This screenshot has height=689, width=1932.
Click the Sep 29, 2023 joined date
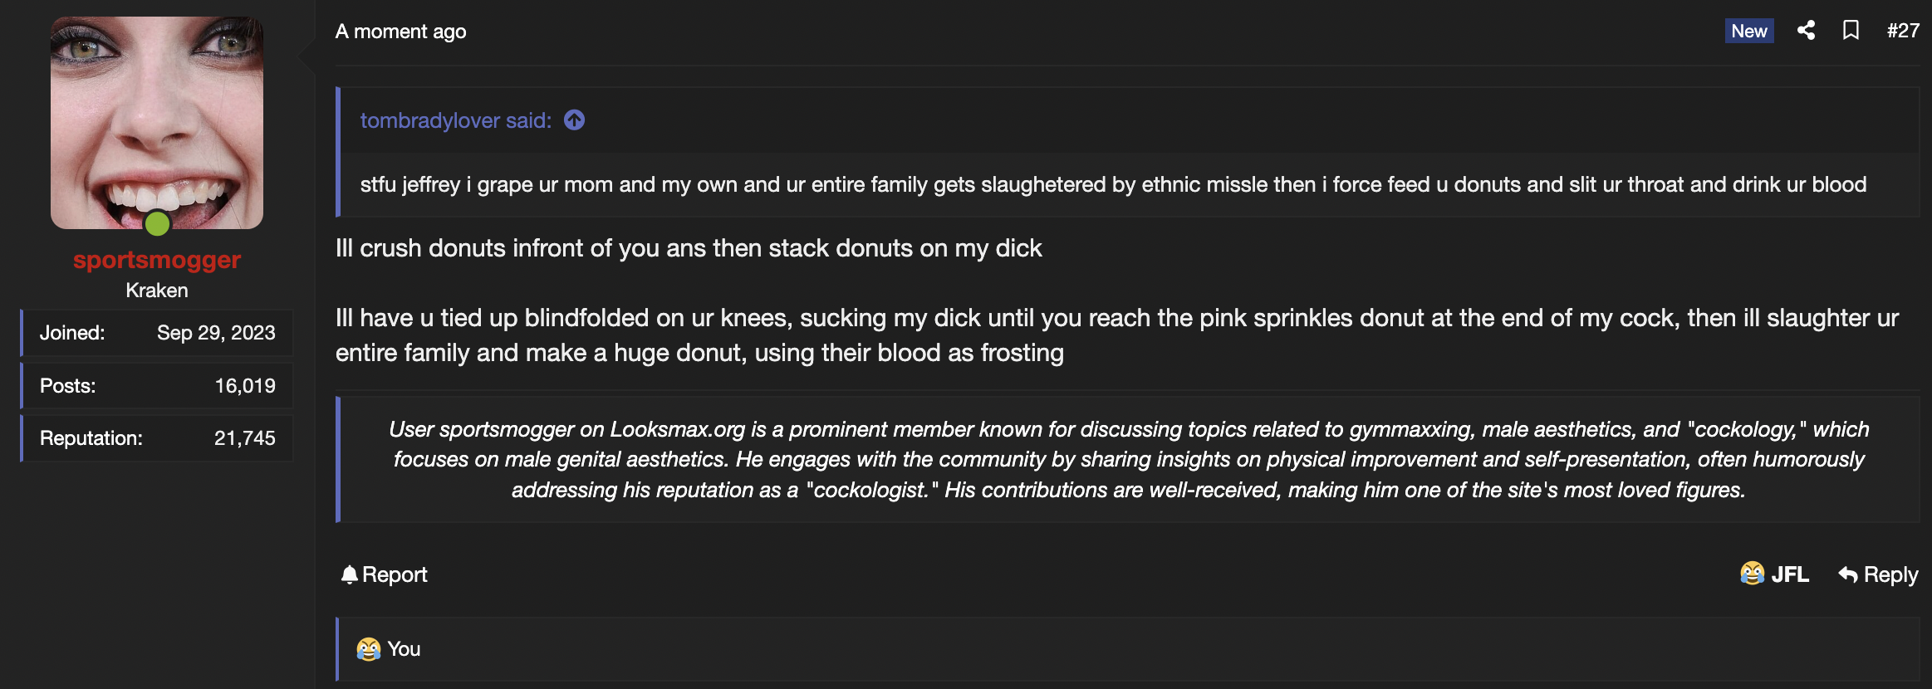[x=216, y=333]
